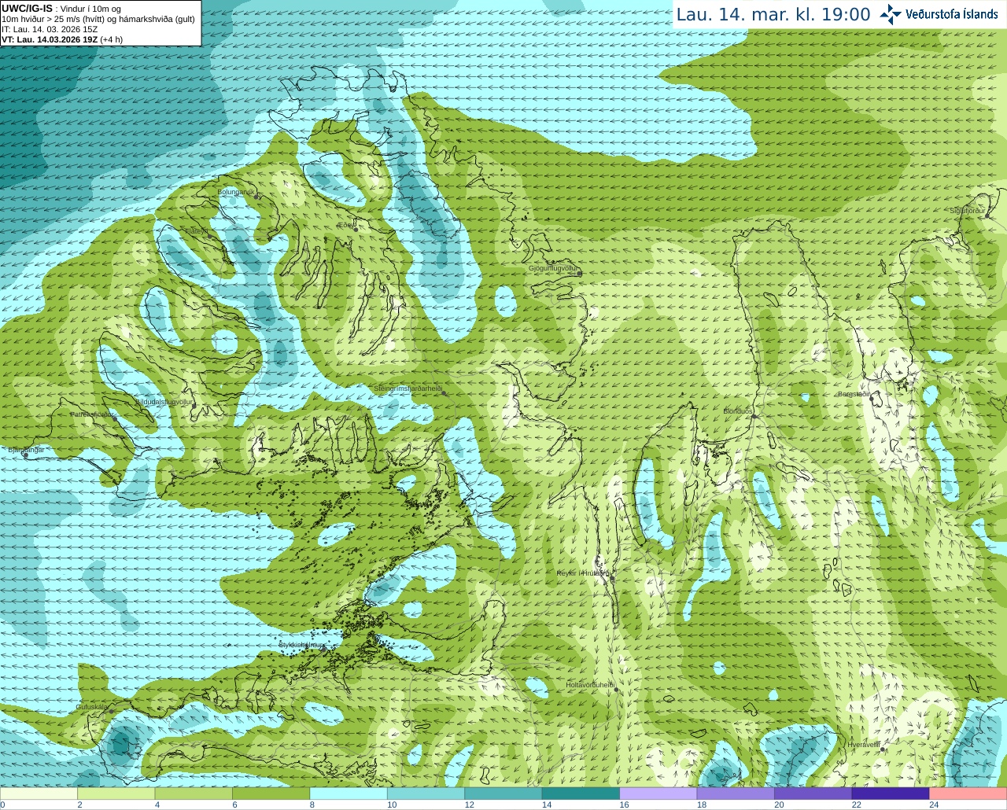Click the legend value '20'
The image size is (1007, 810).
pyautogui.click(x=779, y=804)
